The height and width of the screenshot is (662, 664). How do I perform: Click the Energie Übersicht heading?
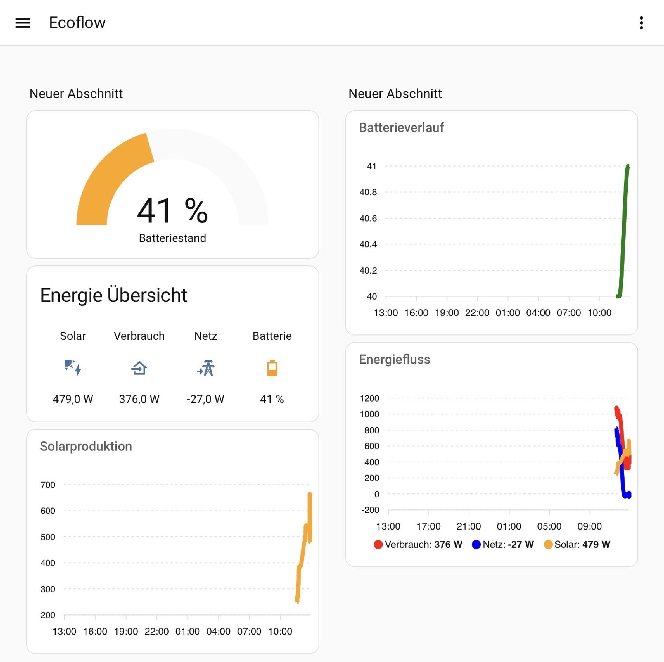click(113, 295)
